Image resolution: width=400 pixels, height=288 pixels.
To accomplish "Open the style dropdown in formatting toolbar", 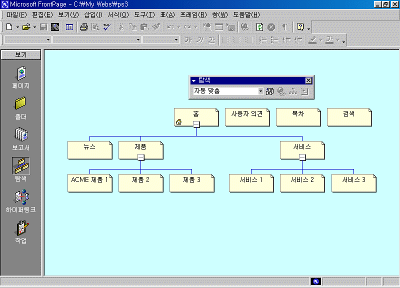I will point(48,40).
